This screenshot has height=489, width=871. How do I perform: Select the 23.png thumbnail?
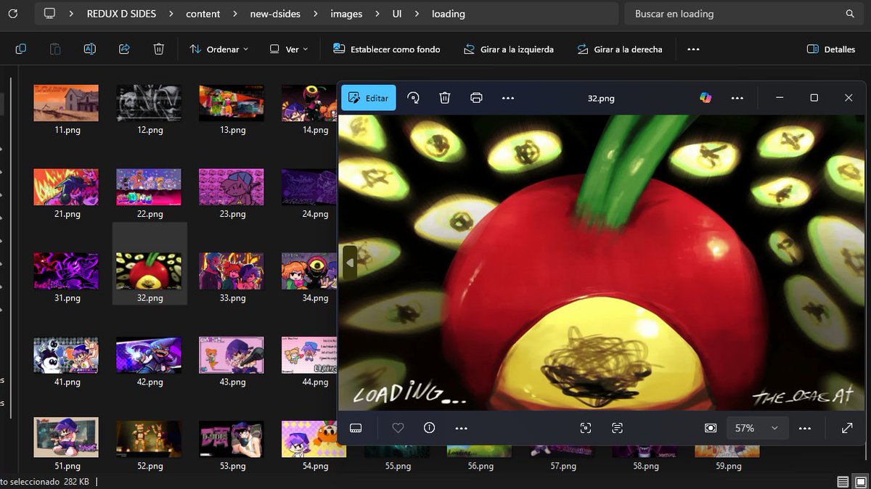click(x=232, y=187)
